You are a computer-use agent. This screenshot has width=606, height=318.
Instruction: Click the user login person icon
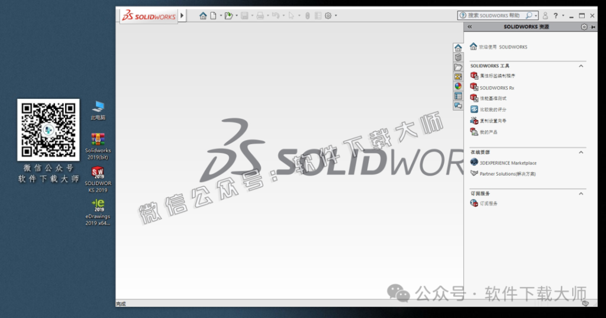point(545,15)
